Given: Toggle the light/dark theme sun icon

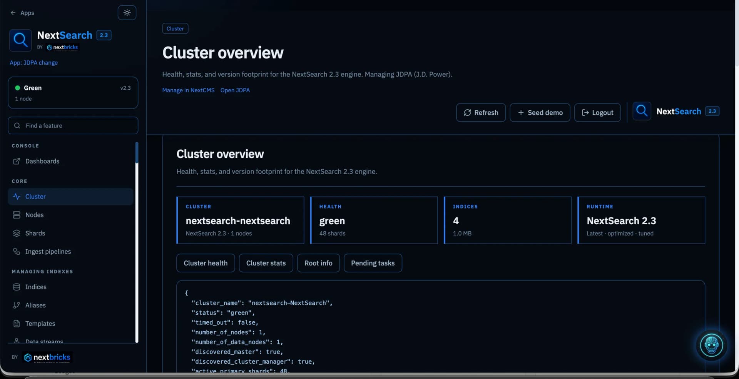Looking at the screenshot, I should click(x=127, y=13).
